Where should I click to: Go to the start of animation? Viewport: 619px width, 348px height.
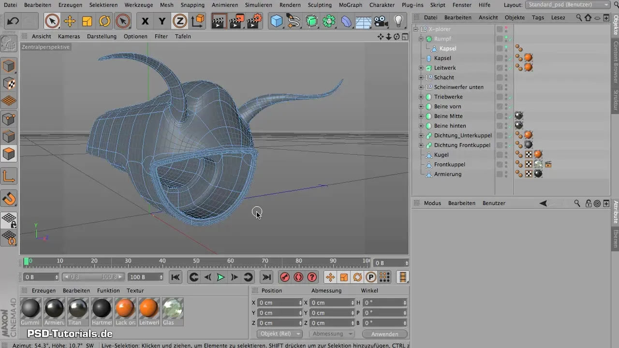(x=176, y=277)
